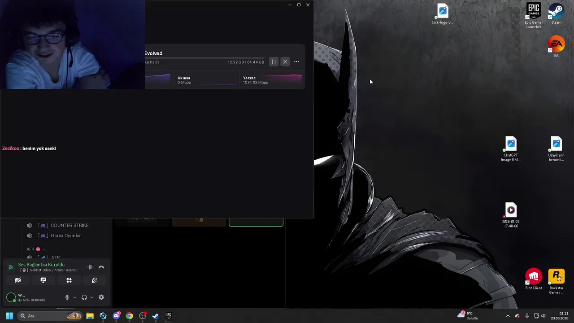574x323 pixels.
Task: Share your screen in Discord
Action: tap(43, 280)
